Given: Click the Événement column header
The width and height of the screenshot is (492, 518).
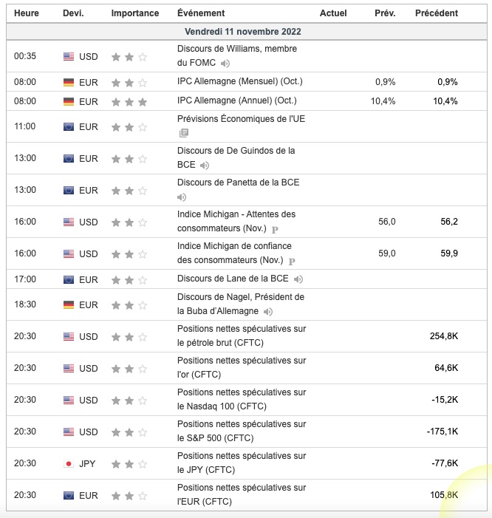Looking at the screenshot, I should coord(202,13).
